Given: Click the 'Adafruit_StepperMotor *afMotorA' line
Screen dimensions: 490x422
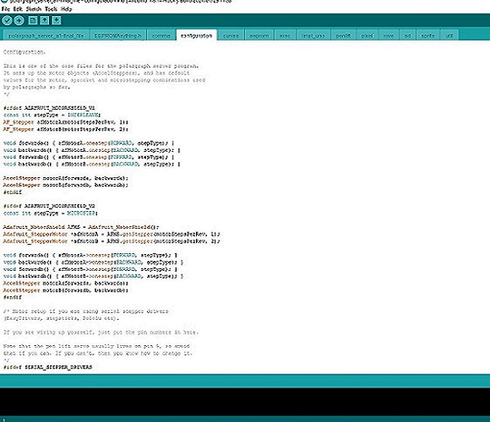Looking at the screenshot, I should click(x=112, y=234).
